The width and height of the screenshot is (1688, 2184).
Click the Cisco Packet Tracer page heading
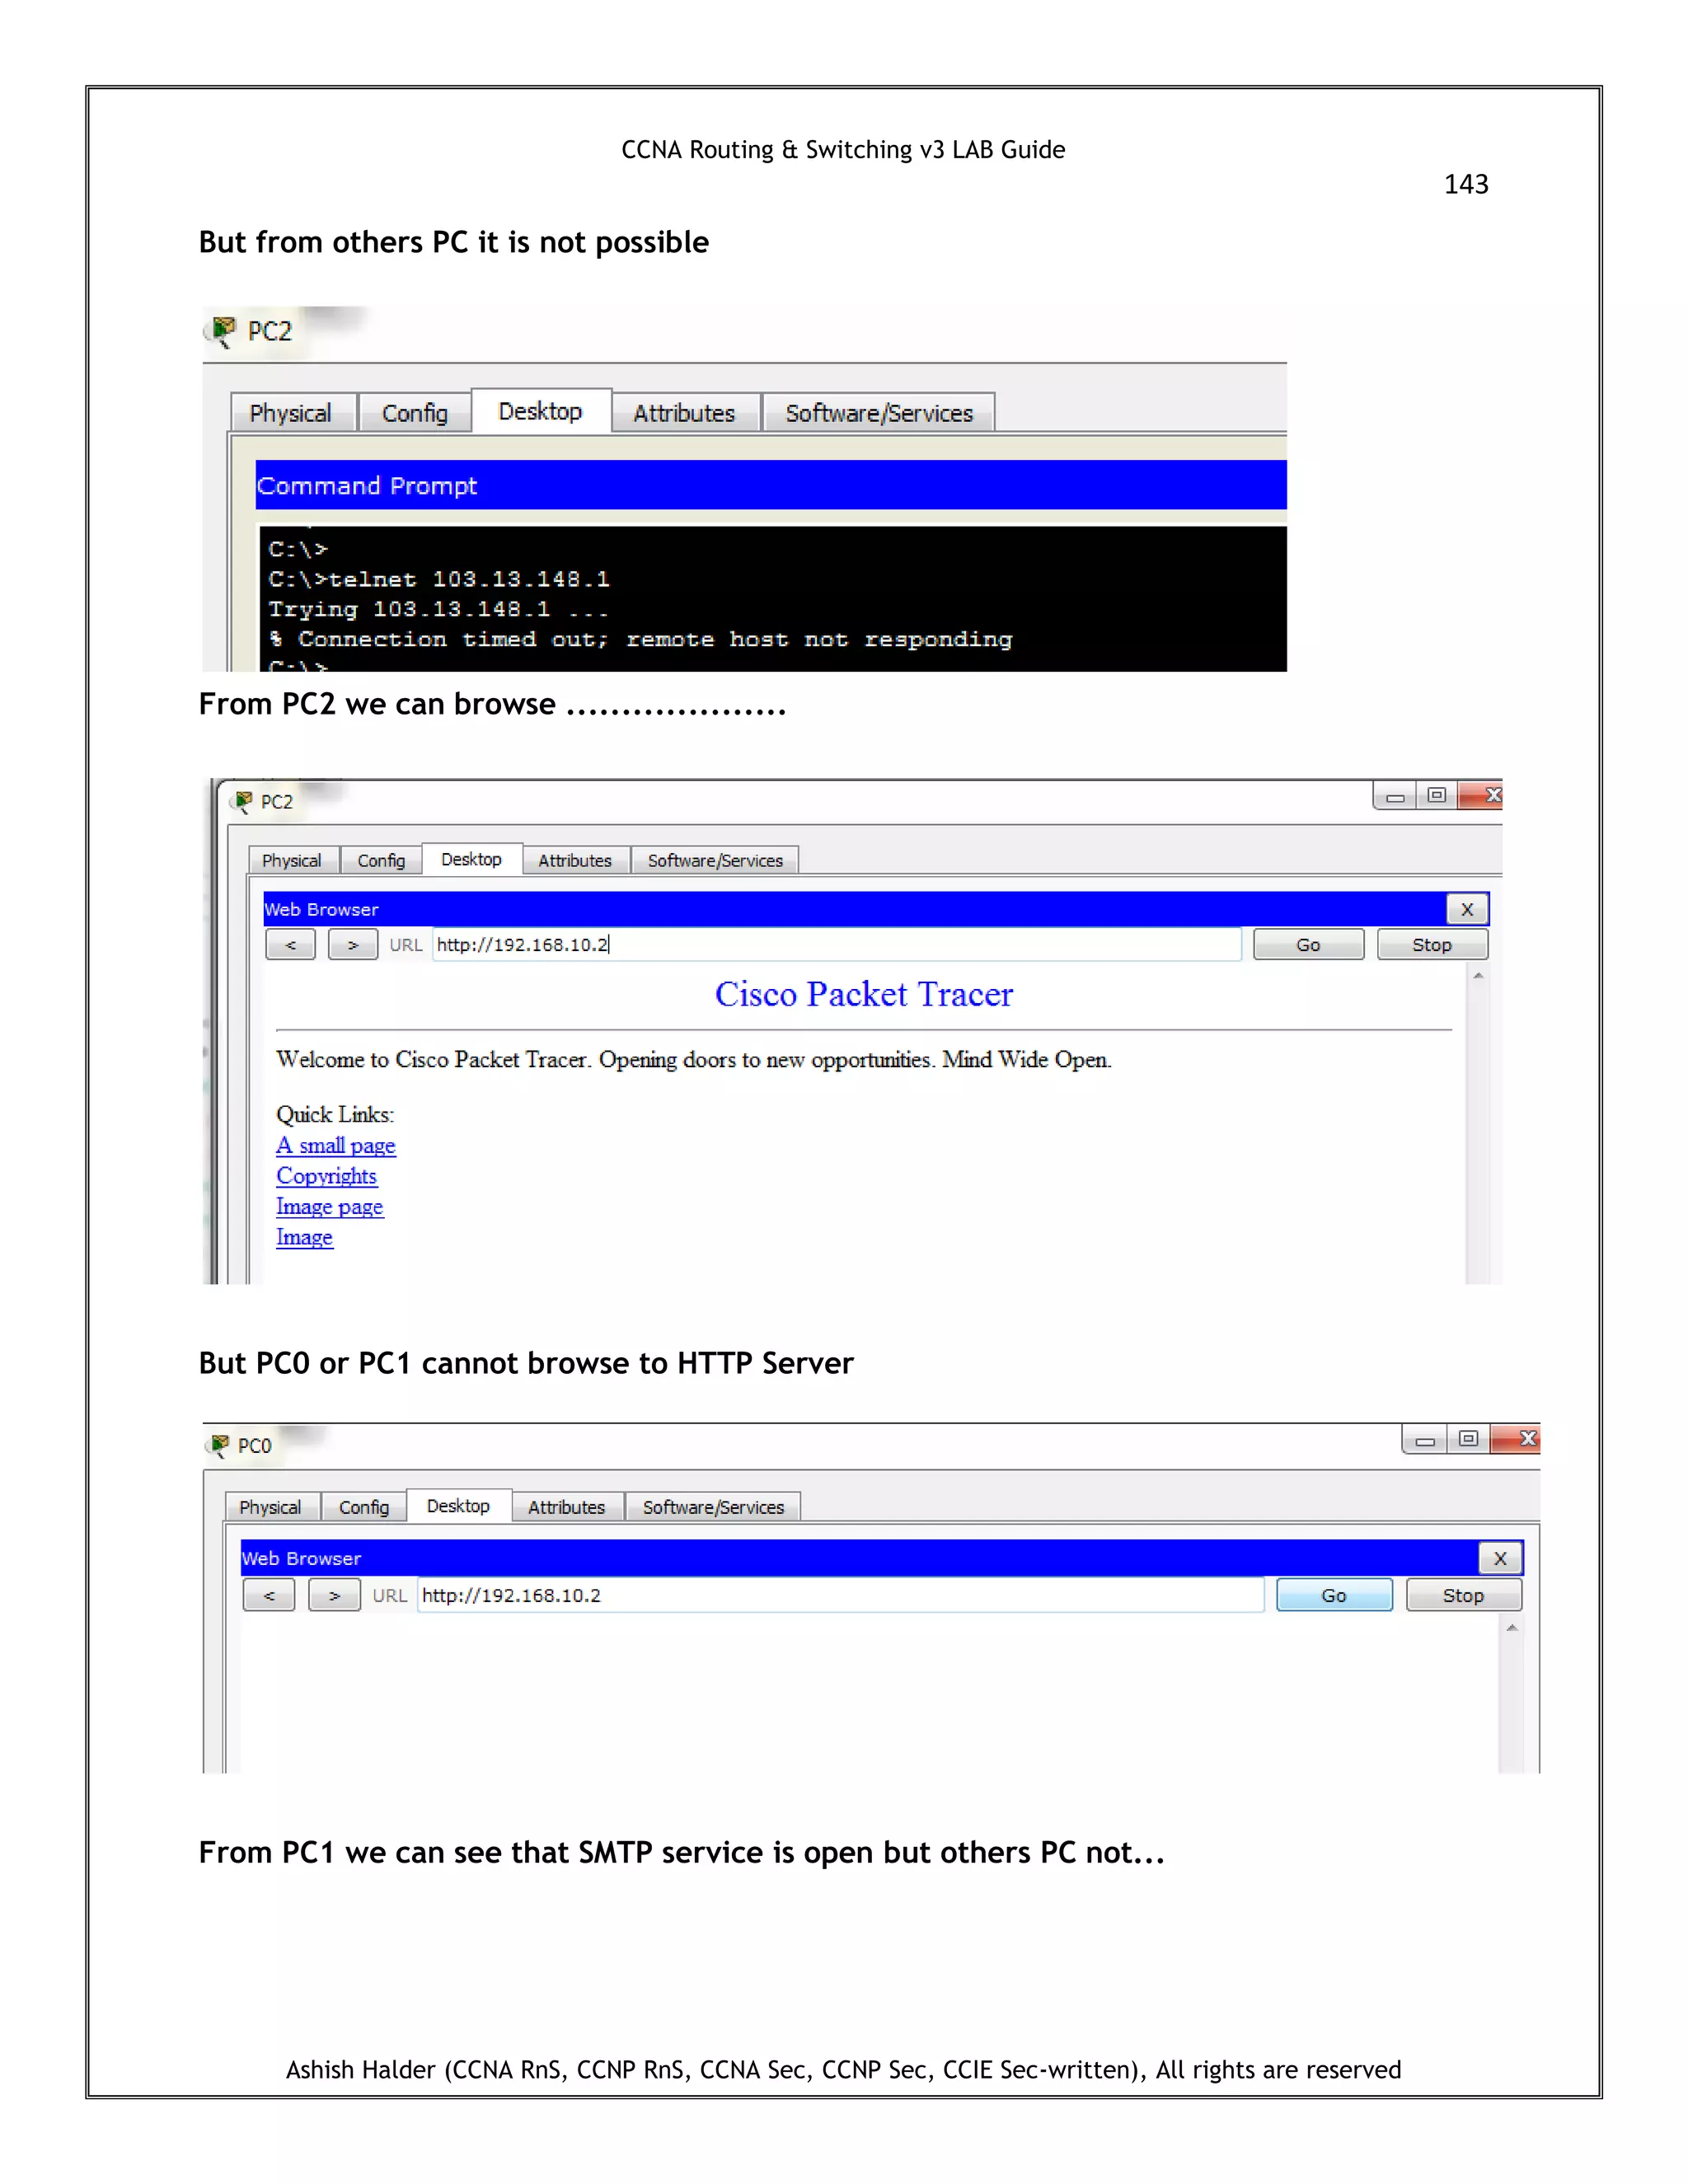click(864, 994)
